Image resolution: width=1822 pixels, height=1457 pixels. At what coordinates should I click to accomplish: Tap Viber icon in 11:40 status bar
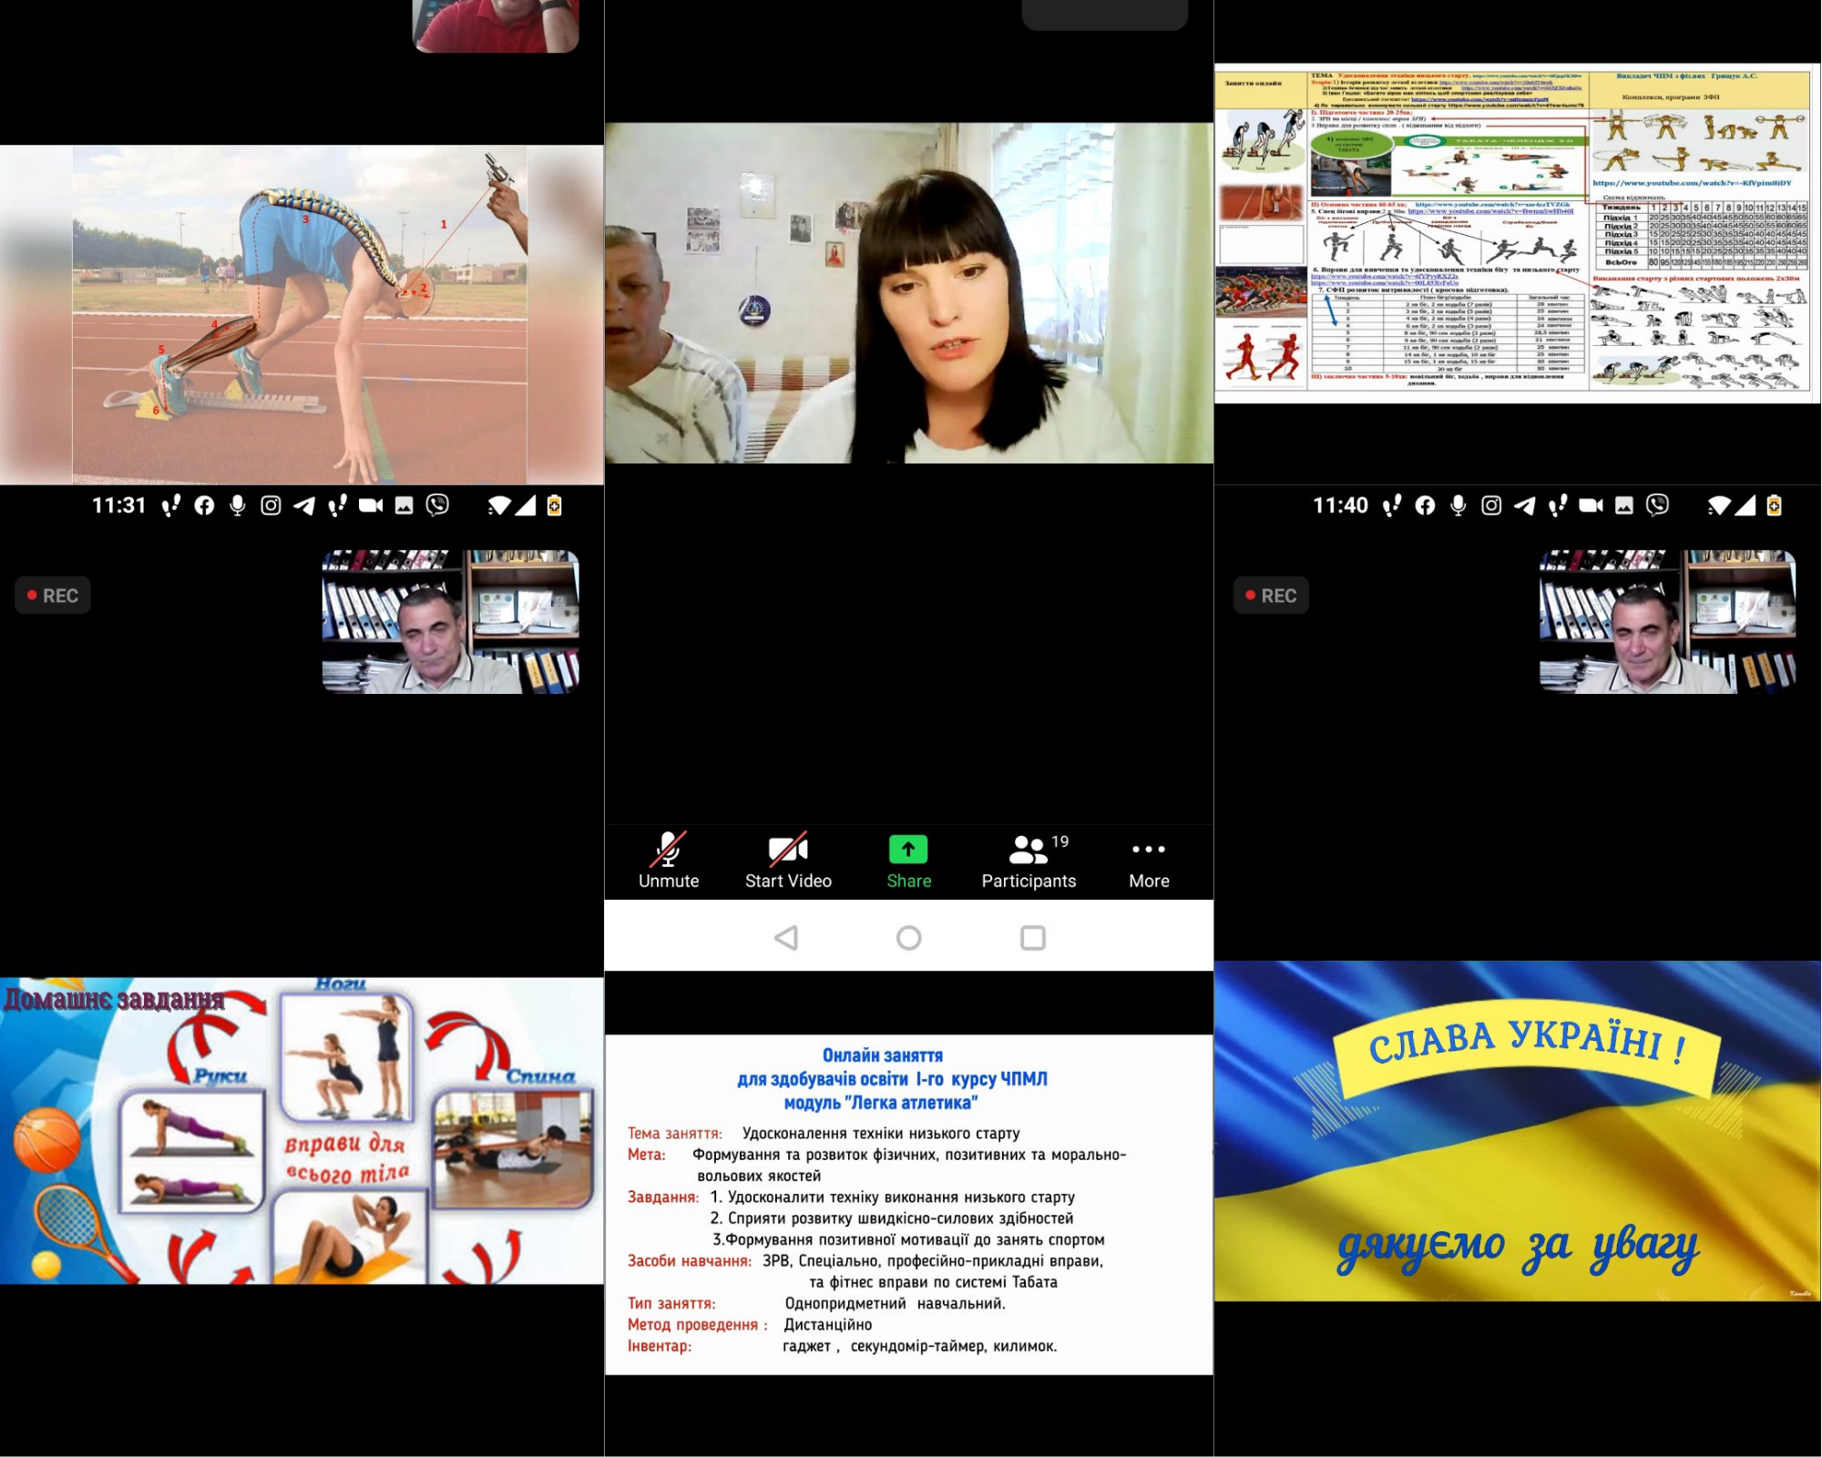coord(1658,505)
